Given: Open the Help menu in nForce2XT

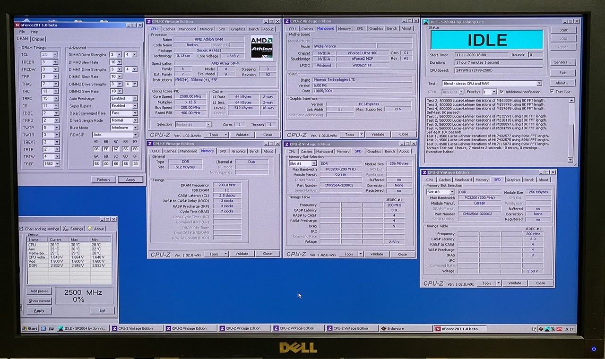Looking at the screenshot, I should 35,32.
